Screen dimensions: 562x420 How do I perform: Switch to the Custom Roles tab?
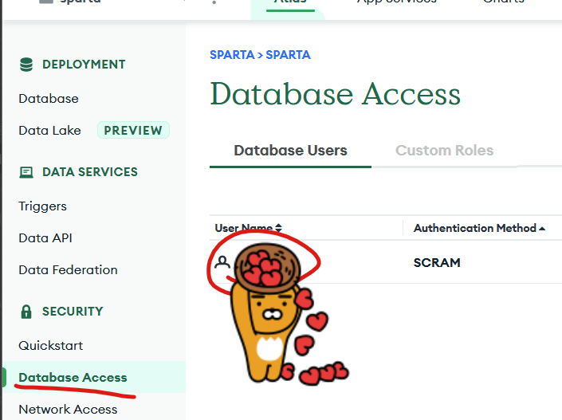coord(445,151)
